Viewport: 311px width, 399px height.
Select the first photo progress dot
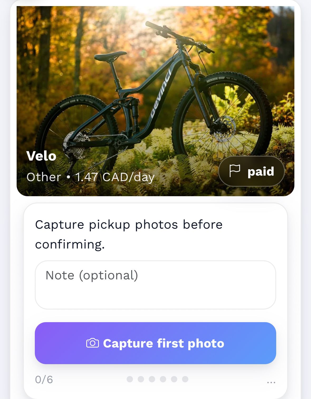point(130,379)
